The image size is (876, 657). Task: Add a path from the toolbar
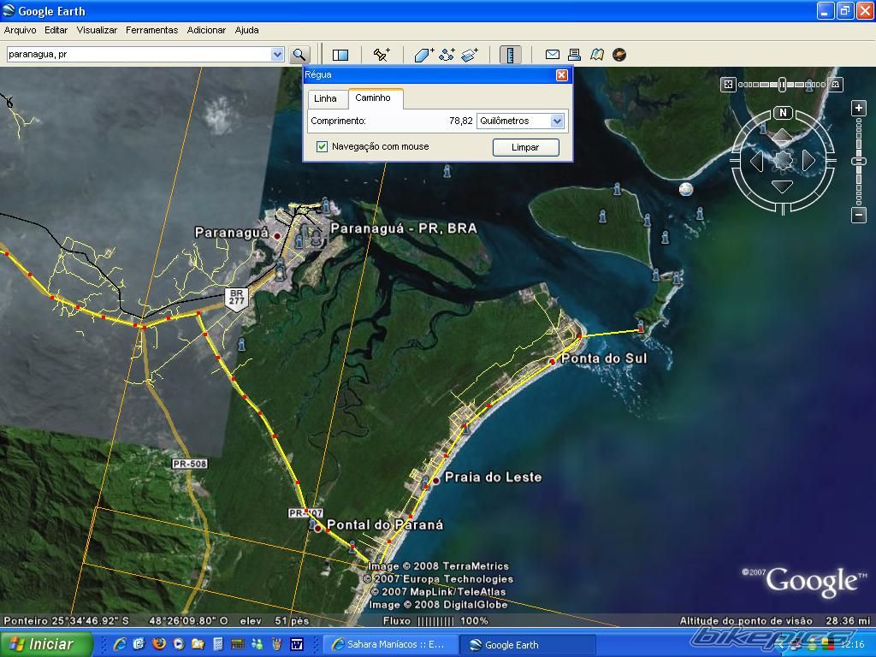click(x=447, y=55)
